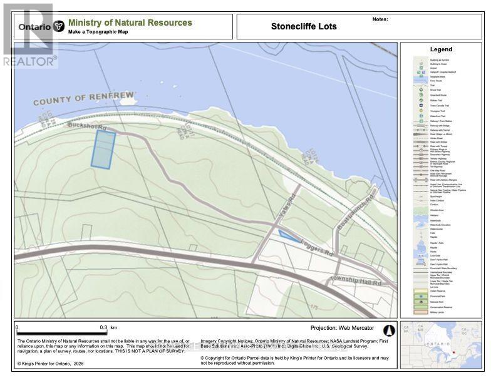Image resolution: width=496 pixels, height=383 pixels.
Task: Click the Indian Reserve legend swatch
Action: coord(421,291)
